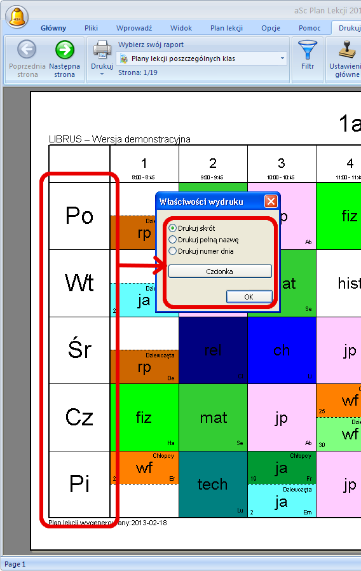Viewport: 361px width, 571px height.
Task: Click the dark blue rel lesson cell
Action: (213, 350)
